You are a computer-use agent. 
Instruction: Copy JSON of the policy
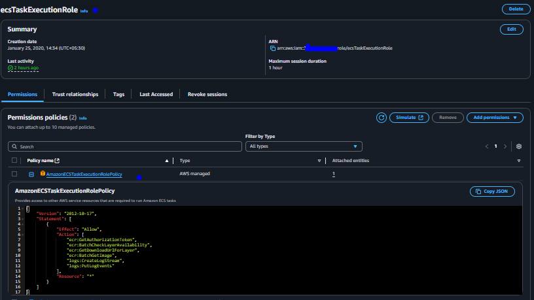point(492,192)
